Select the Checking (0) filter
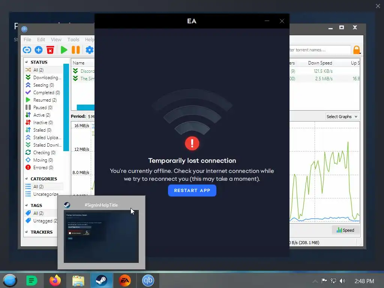The width and height of the screenshot is (384, 288). (x=43, y=153)
